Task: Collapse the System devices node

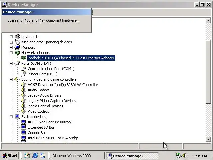Action: [x=11, y=117]
